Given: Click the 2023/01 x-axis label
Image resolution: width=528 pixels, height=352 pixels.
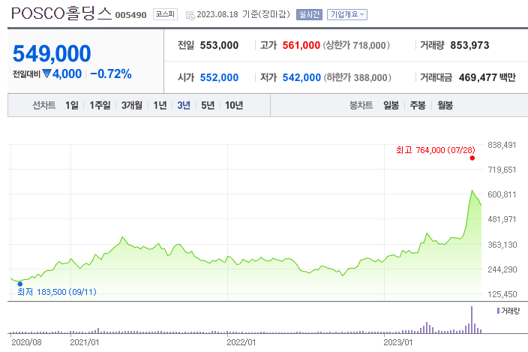Looking at the screenshot, I should click(x=398, y=342).
